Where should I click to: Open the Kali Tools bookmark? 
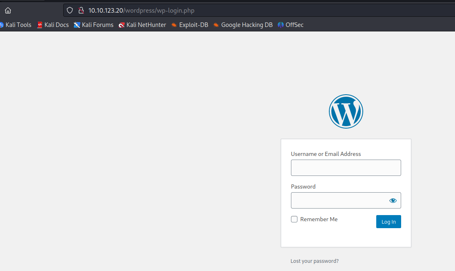(16, 25)
